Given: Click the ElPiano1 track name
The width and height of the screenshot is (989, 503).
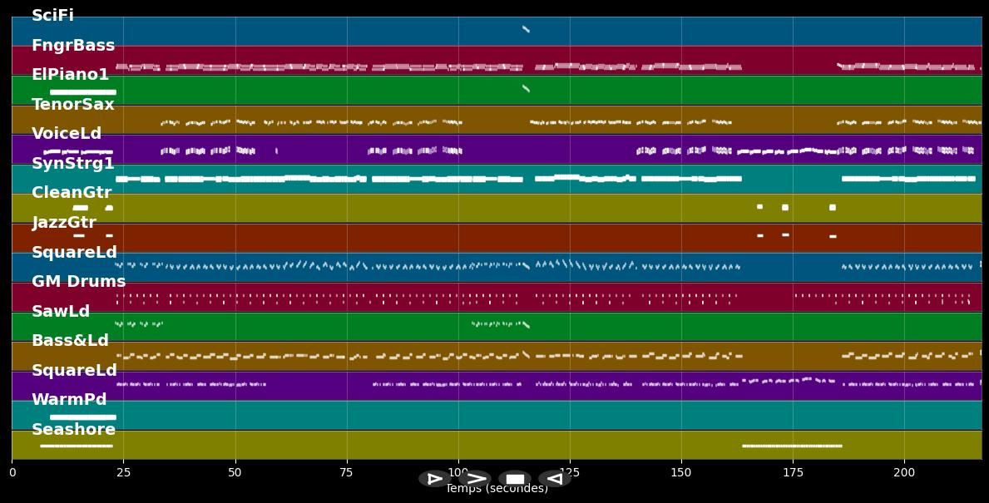Looking at the screenshot, I should [70, 75].
